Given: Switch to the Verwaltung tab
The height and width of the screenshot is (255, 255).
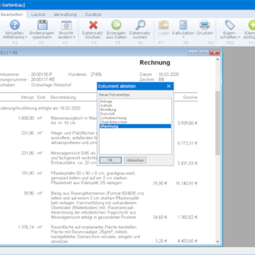Looking at the screenshot, I should (x=65, y=15).
